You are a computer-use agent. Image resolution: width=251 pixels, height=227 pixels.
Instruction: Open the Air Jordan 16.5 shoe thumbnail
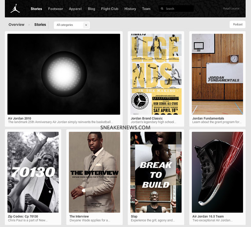[x=218, y=172]
